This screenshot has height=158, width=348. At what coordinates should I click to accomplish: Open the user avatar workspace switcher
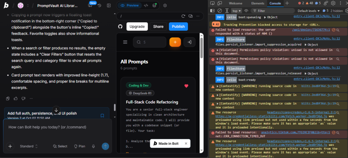21,5
